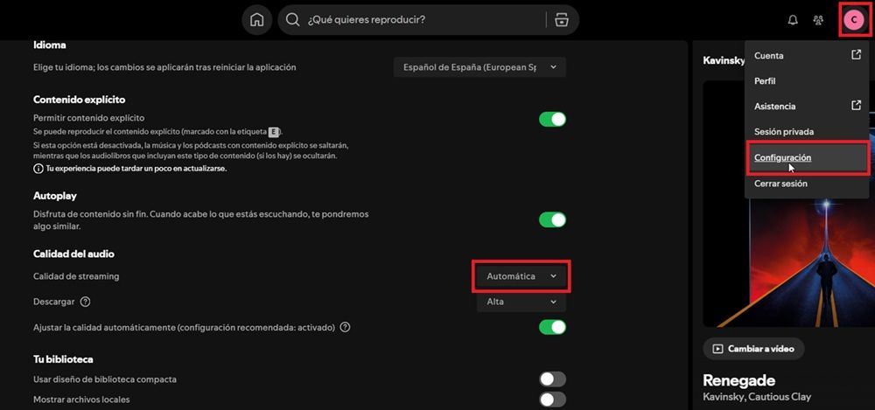Click Cerrar sesión menu entry
The height and width of the screenshot is (410, 875).
(x=780, y=184)
